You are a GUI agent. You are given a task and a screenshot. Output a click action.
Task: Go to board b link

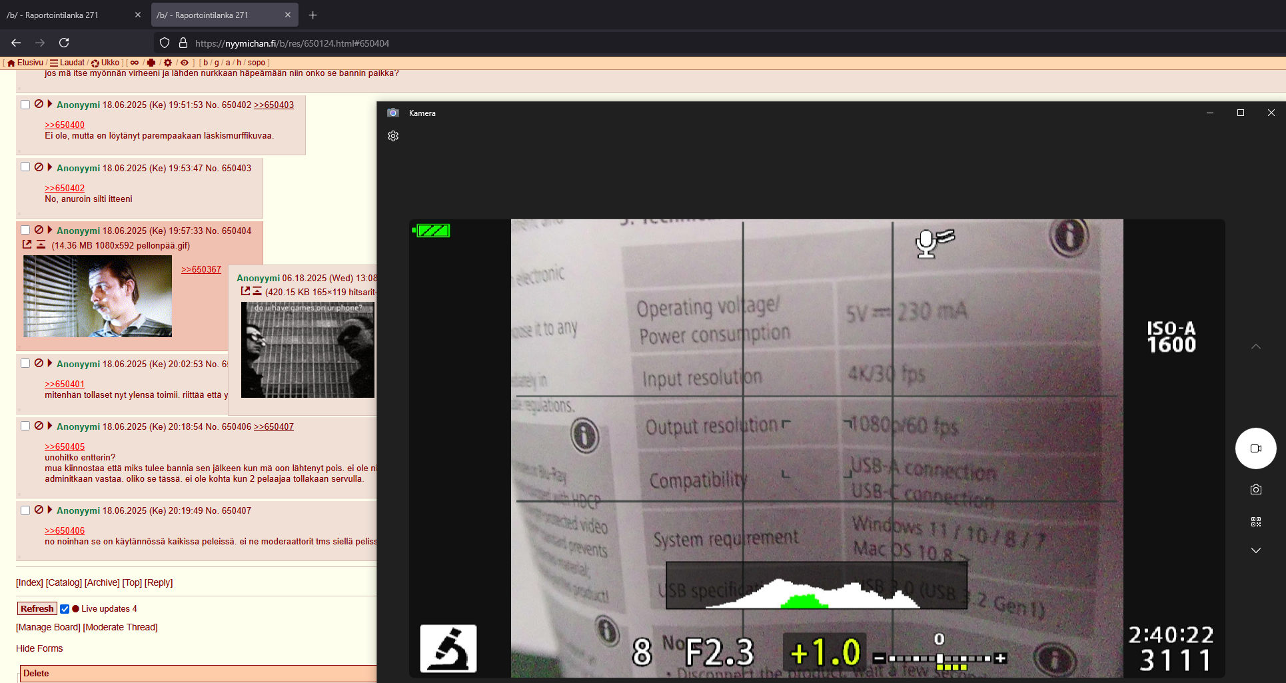click(205, 63)
